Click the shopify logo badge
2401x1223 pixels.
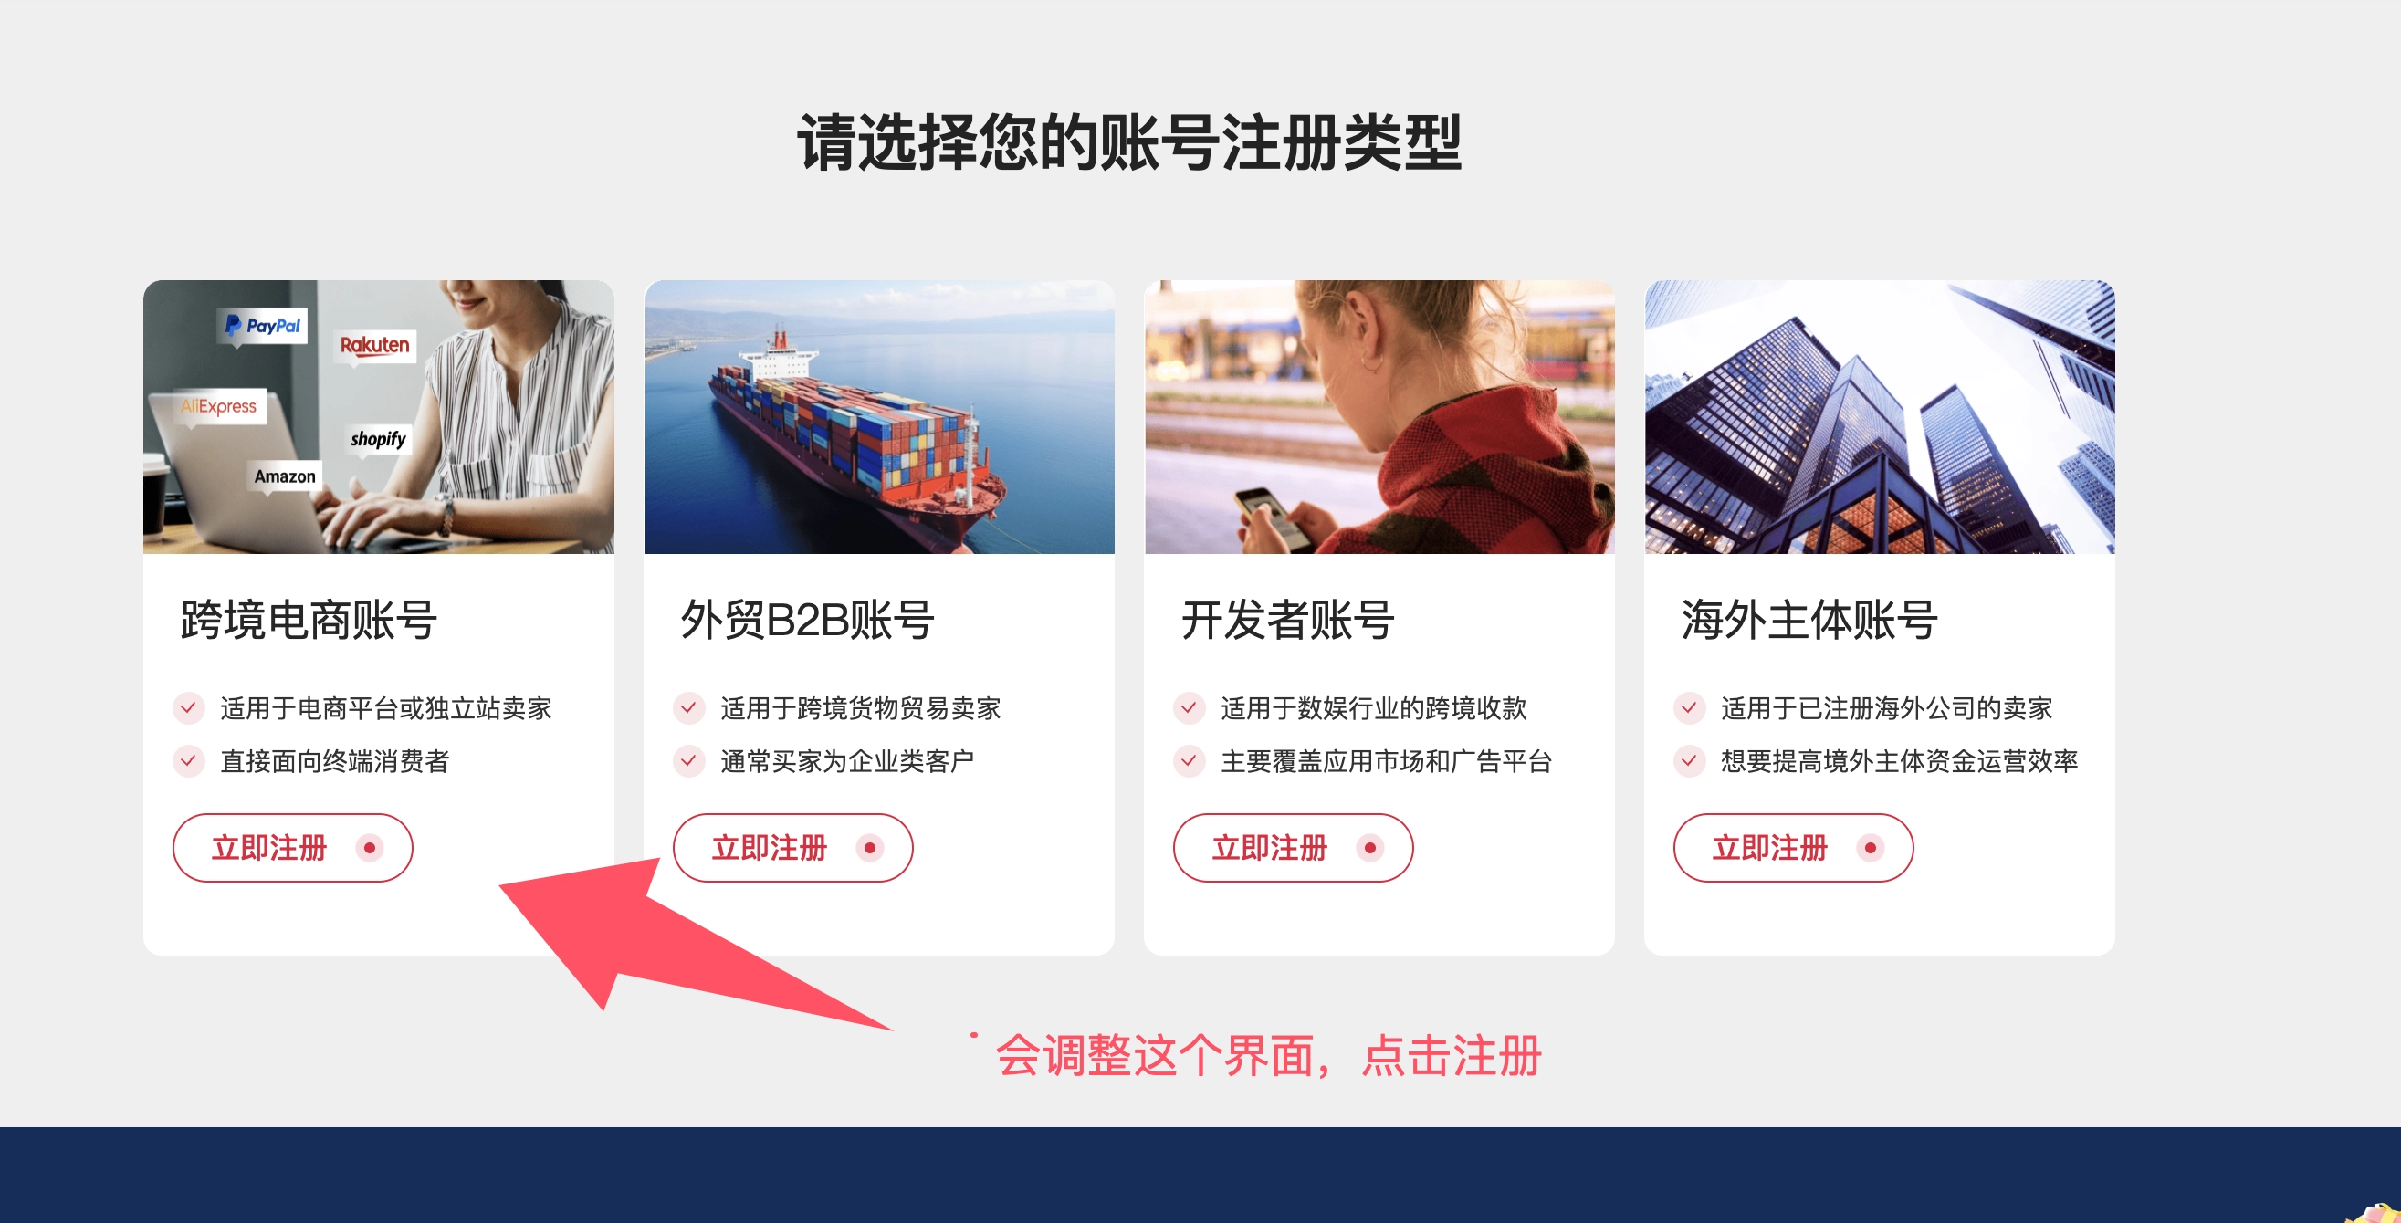(379, 439)
